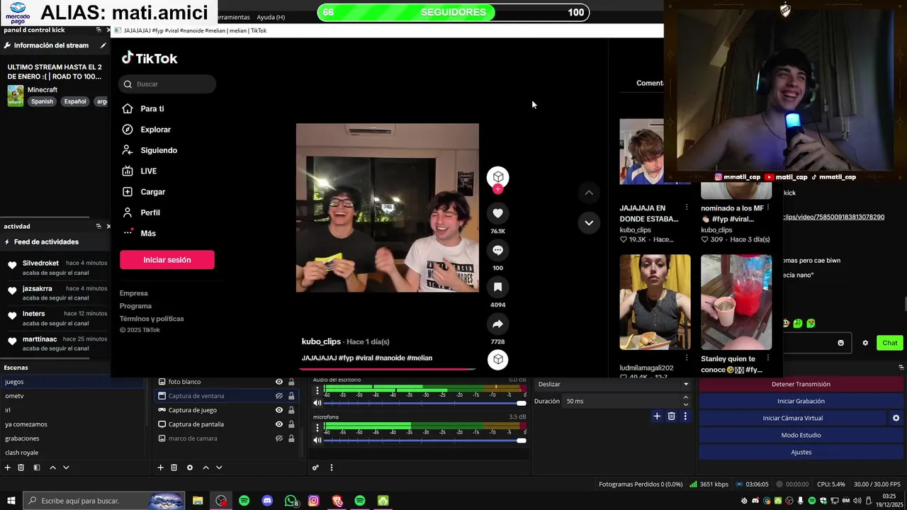
Task: Pop out the controls dock panel
Action: tap(901, 368)
